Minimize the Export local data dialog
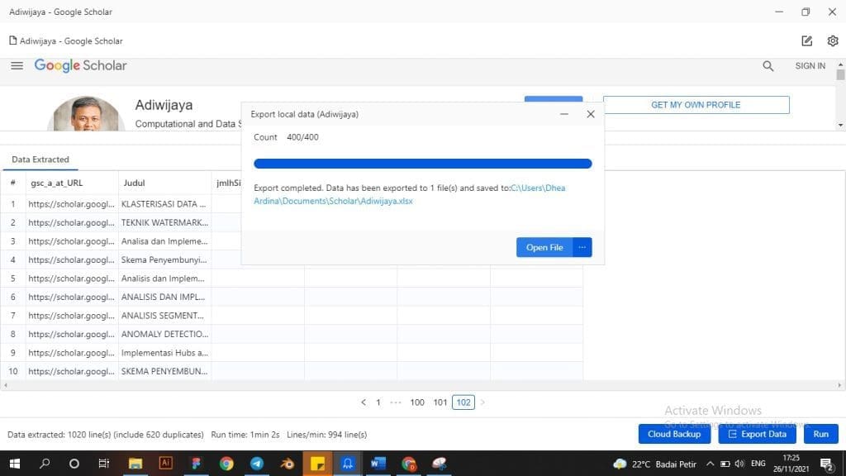846x476 pixels. pos(563,114)
